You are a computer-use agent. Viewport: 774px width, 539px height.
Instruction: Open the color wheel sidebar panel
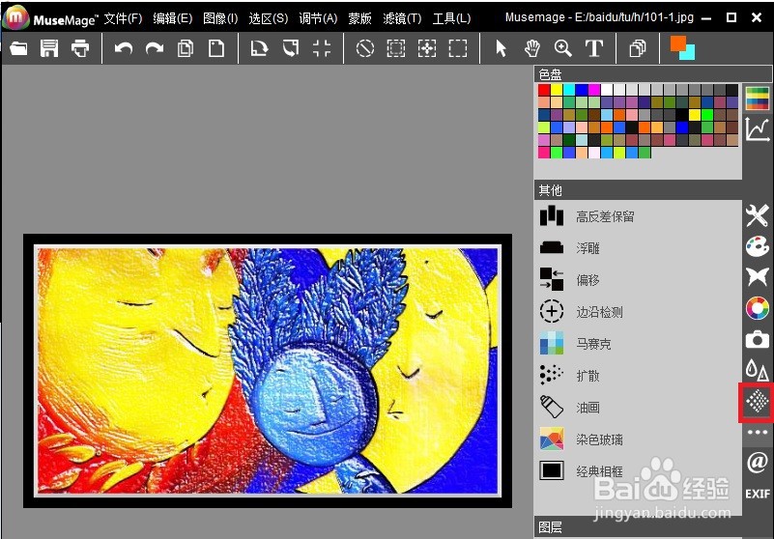758,308
